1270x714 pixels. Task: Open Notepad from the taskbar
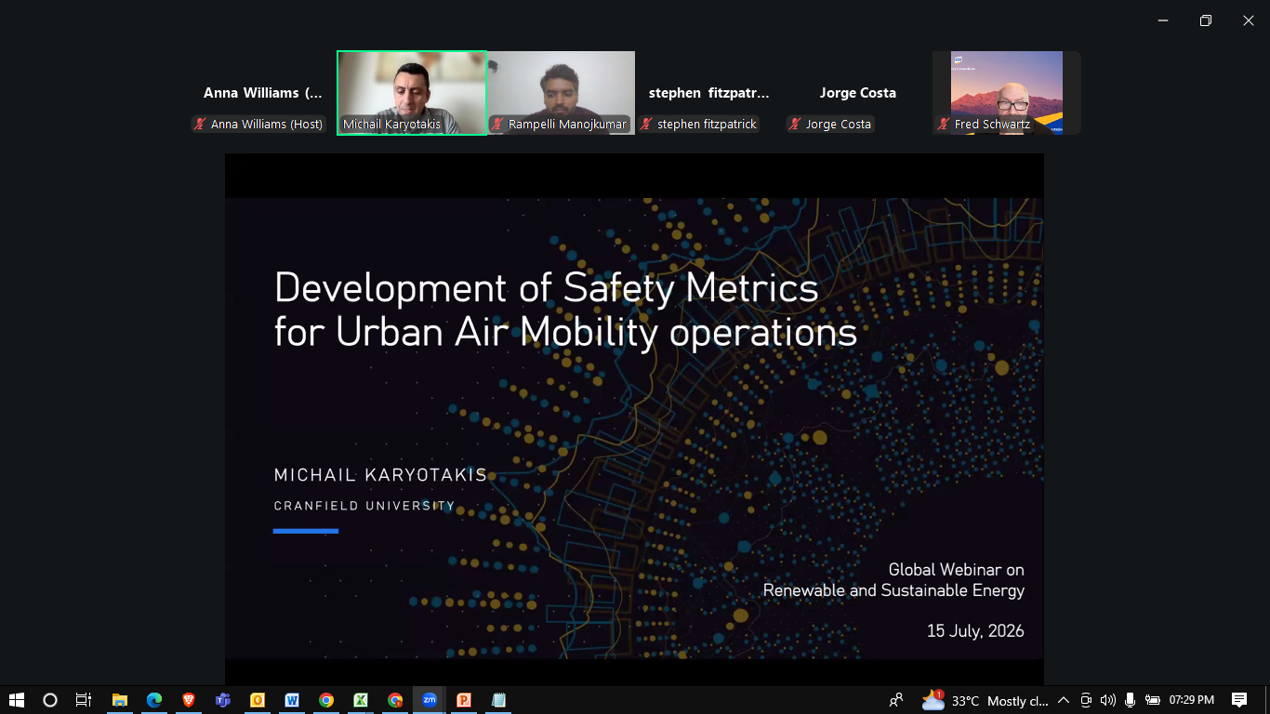[498, 700]
